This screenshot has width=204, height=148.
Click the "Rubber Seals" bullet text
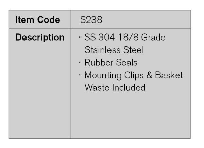click(111, 63)
